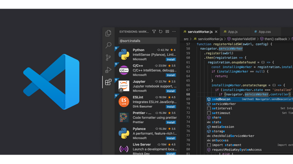Install the Python extension
Screen dimensions: 293x164
(170, 60)
